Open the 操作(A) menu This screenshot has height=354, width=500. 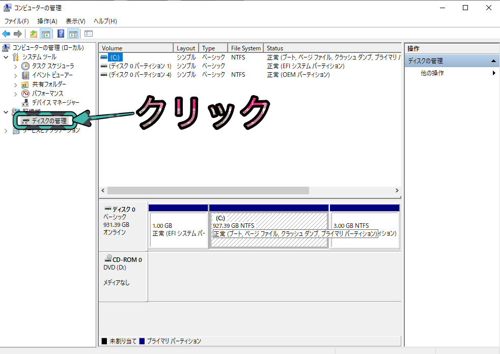pos(47,21)
